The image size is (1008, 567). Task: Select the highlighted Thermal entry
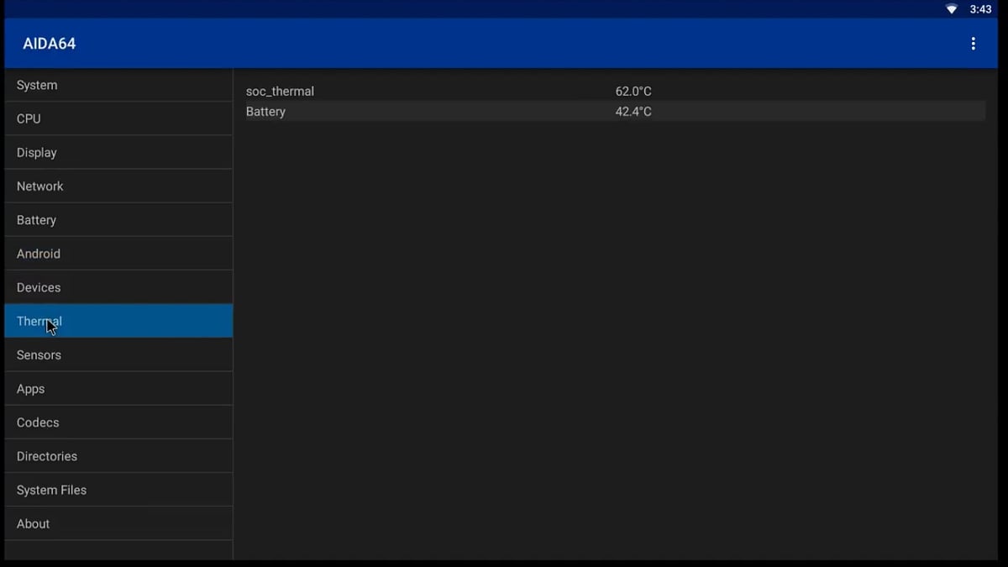point(118,321)
